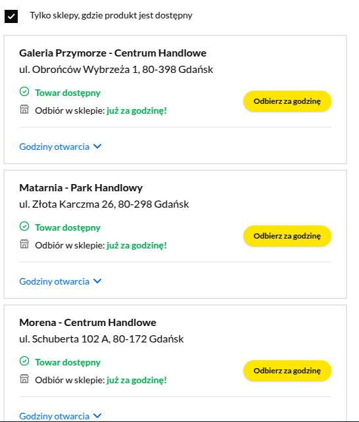Click the green availability icon for Matarnia

tap(24, 226)
